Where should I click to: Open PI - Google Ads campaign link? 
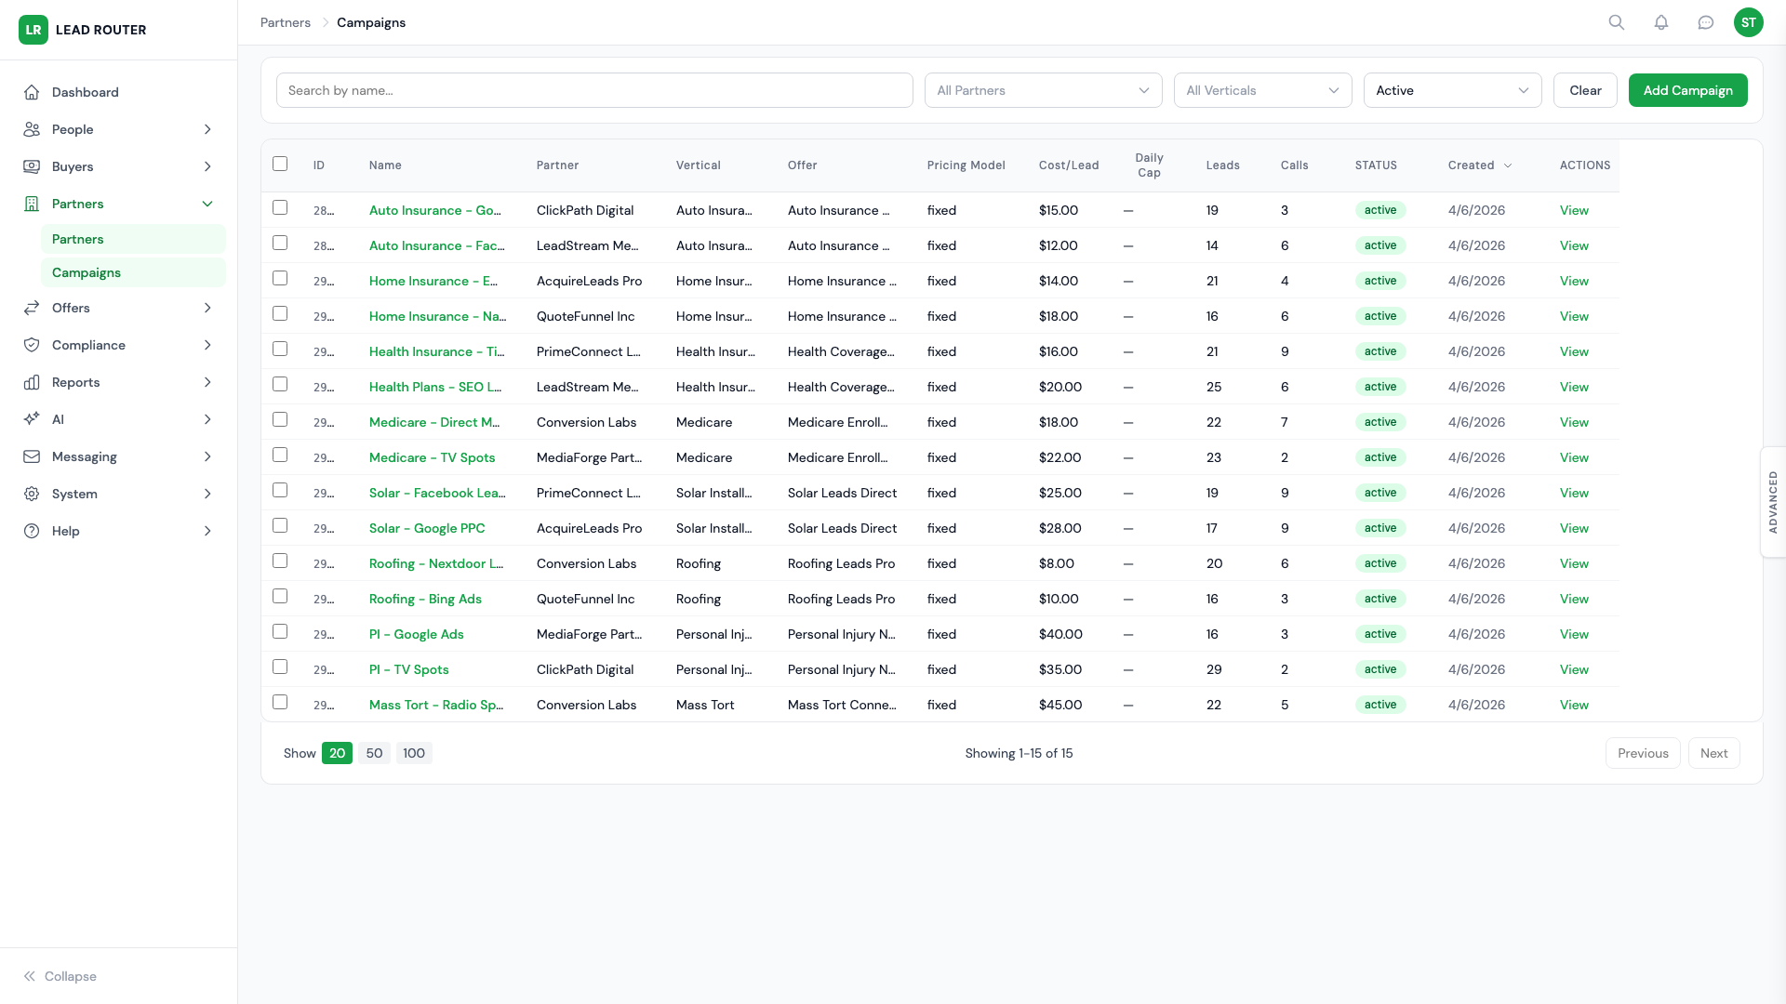416,634
